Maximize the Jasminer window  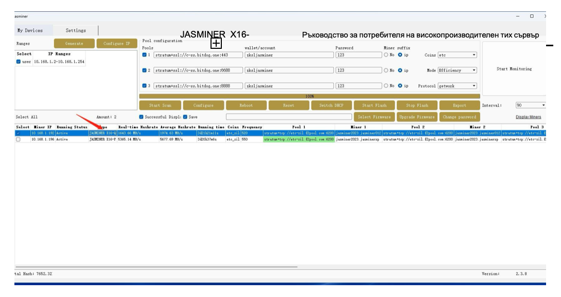tap(532, 16)
